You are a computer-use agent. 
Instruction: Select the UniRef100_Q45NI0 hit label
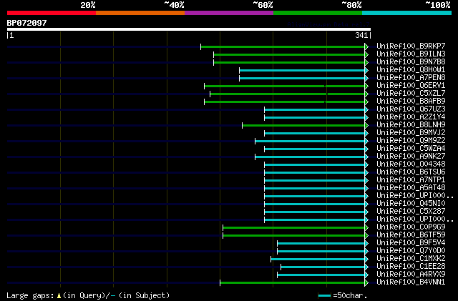click(411, 204)
